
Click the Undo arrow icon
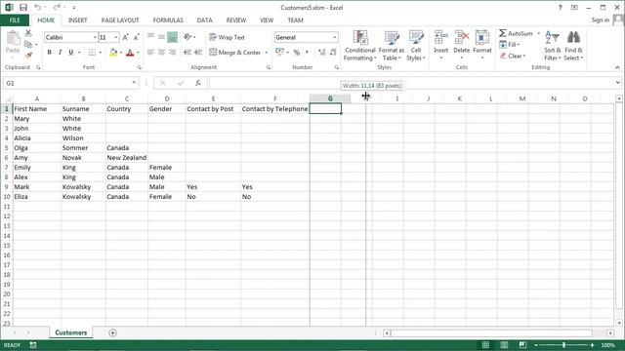(x=38, y=7)
